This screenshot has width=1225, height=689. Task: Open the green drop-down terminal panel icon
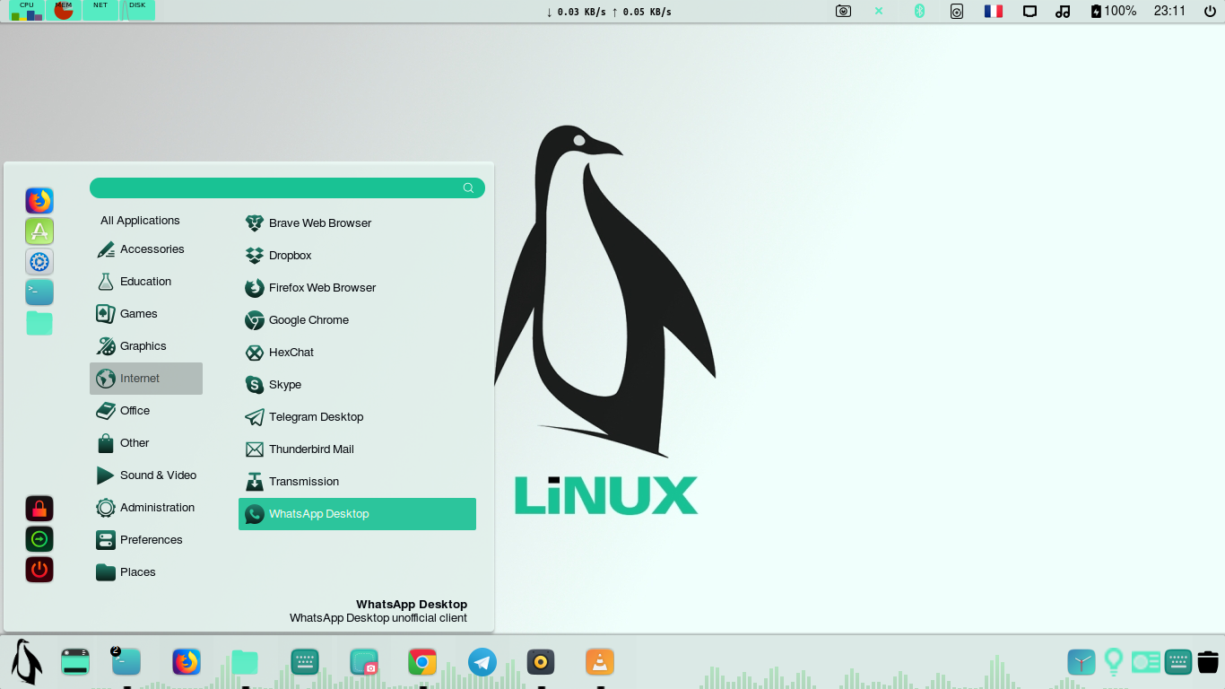click(75, 662)
